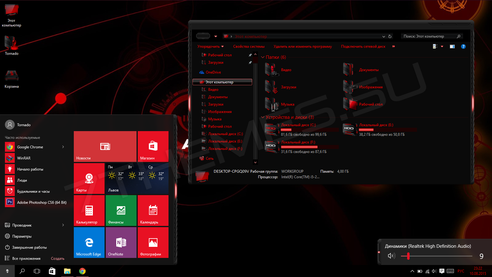Click Завершение работы in the Start menu
Image resolution: width=492 pixels, height=277 pixels.
pos(29,247)
